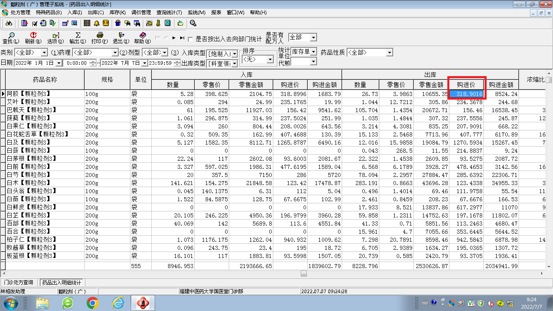Open 是否有配方人 dropdown
Screen dimensions: 553x311
(x=313, y=37)
